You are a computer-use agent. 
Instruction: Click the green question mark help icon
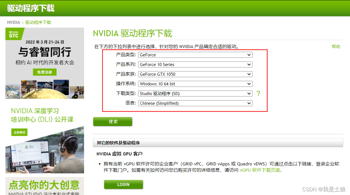pyautogui.click(x=258, y=94)
